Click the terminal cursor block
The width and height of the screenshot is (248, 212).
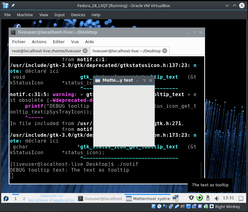[x=11, y=176]
